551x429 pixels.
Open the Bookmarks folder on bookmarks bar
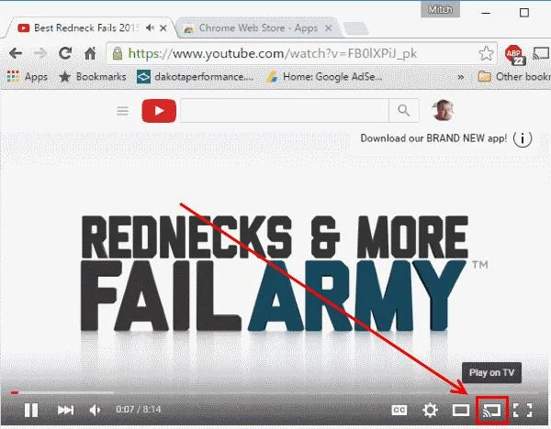93,76
